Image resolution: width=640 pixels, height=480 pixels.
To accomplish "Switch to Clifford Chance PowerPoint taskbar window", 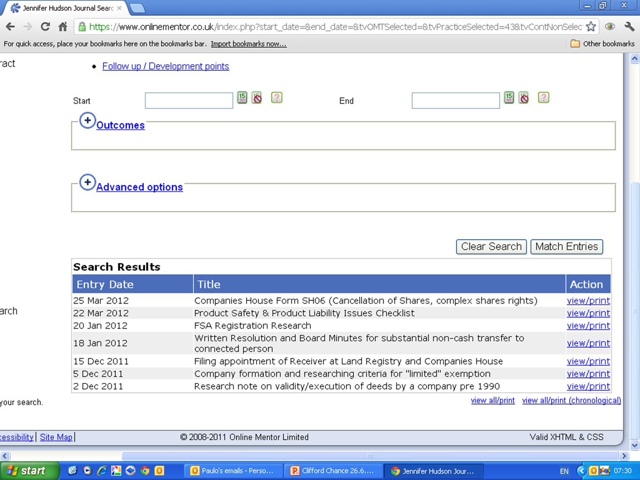I will point(334,471).
